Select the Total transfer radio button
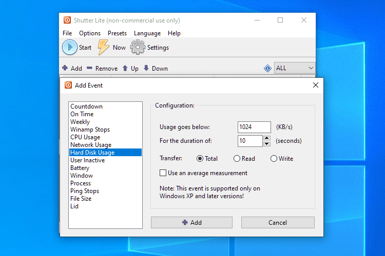 [x=200, y=159]
